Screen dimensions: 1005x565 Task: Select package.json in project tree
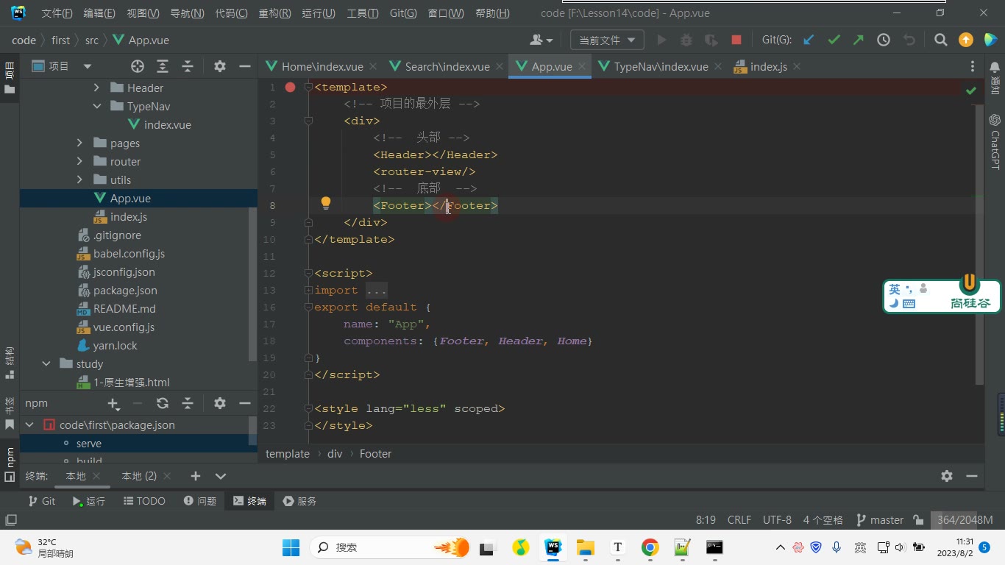point(125,290)
